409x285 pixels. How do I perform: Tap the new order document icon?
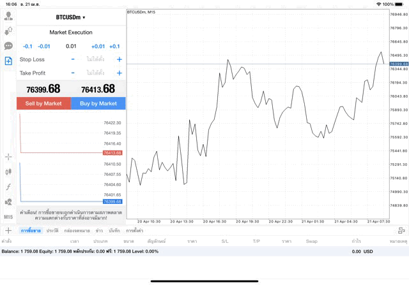[x=8, y=61]
